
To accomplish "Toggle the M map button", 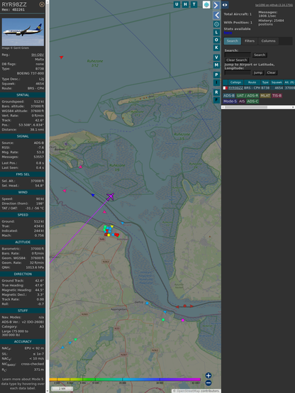I will pos(216,65).
